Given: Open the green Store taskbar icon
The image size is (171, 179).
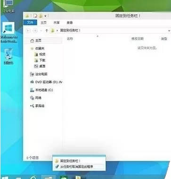Looking at the screenshot, I should click(x=64, y=178).
